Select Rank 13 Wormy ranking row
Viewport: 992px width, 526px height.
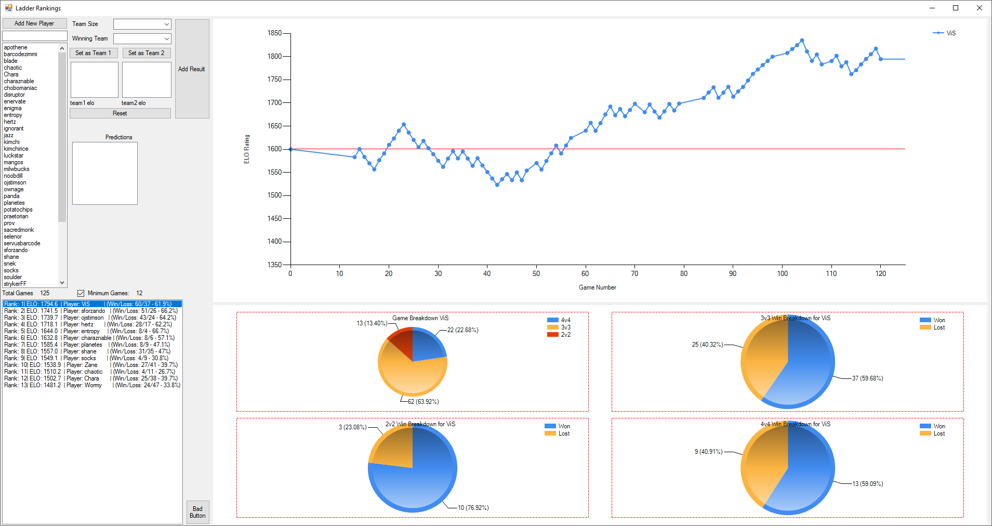[x=92, y=385]
